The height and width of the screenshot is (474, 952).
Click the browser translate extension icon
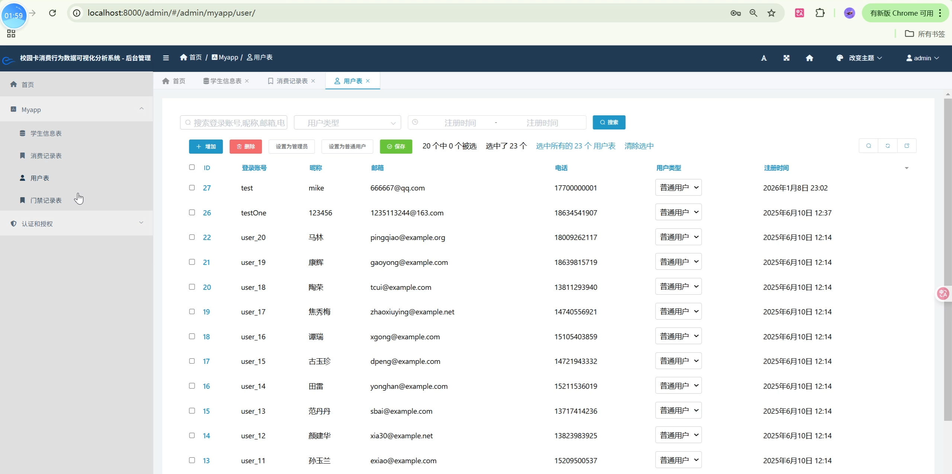pos(799,13)
